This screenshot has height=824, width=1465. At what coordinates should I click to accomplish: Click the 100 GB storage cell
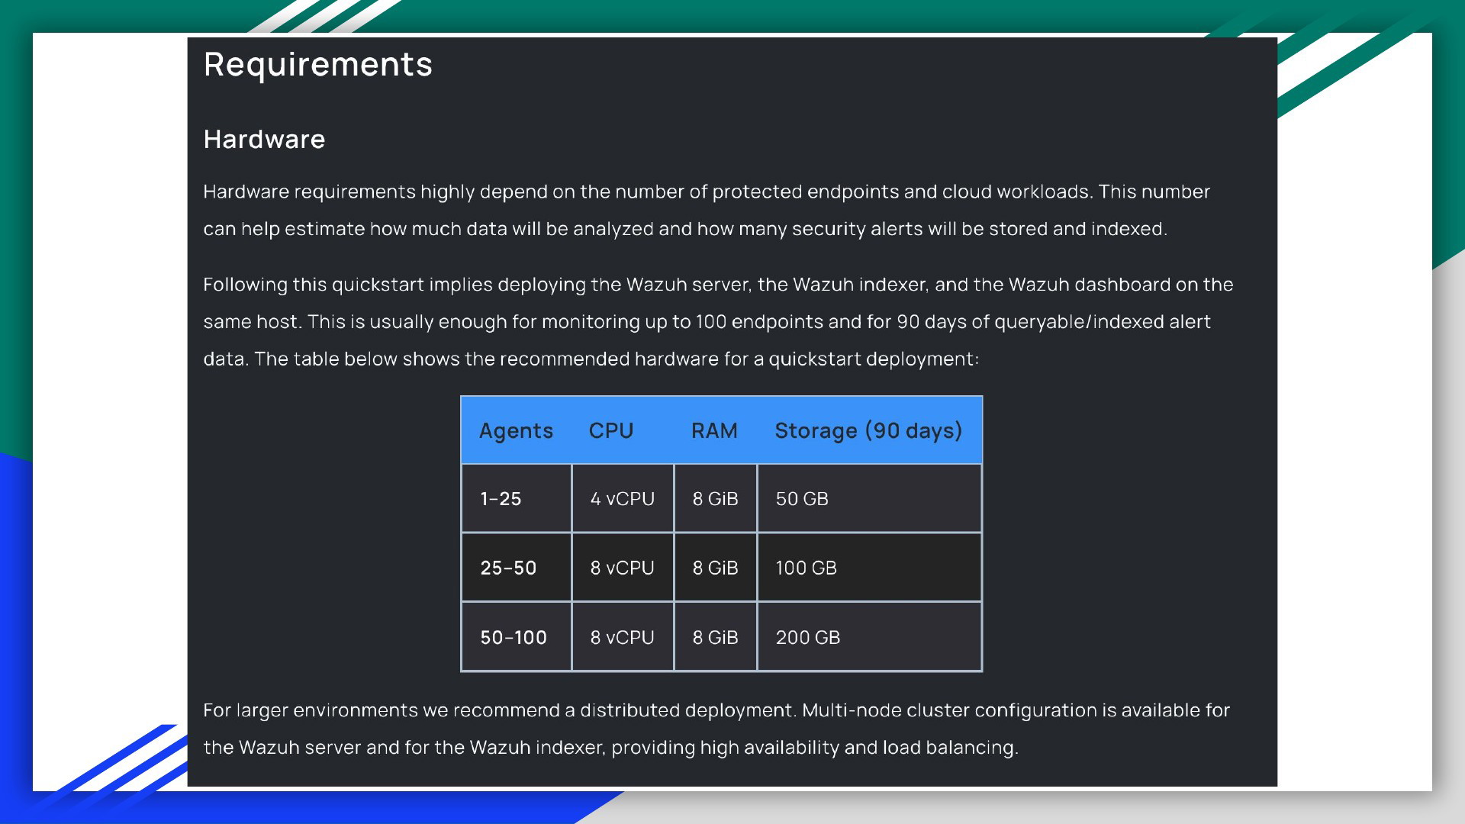point(806,568)
